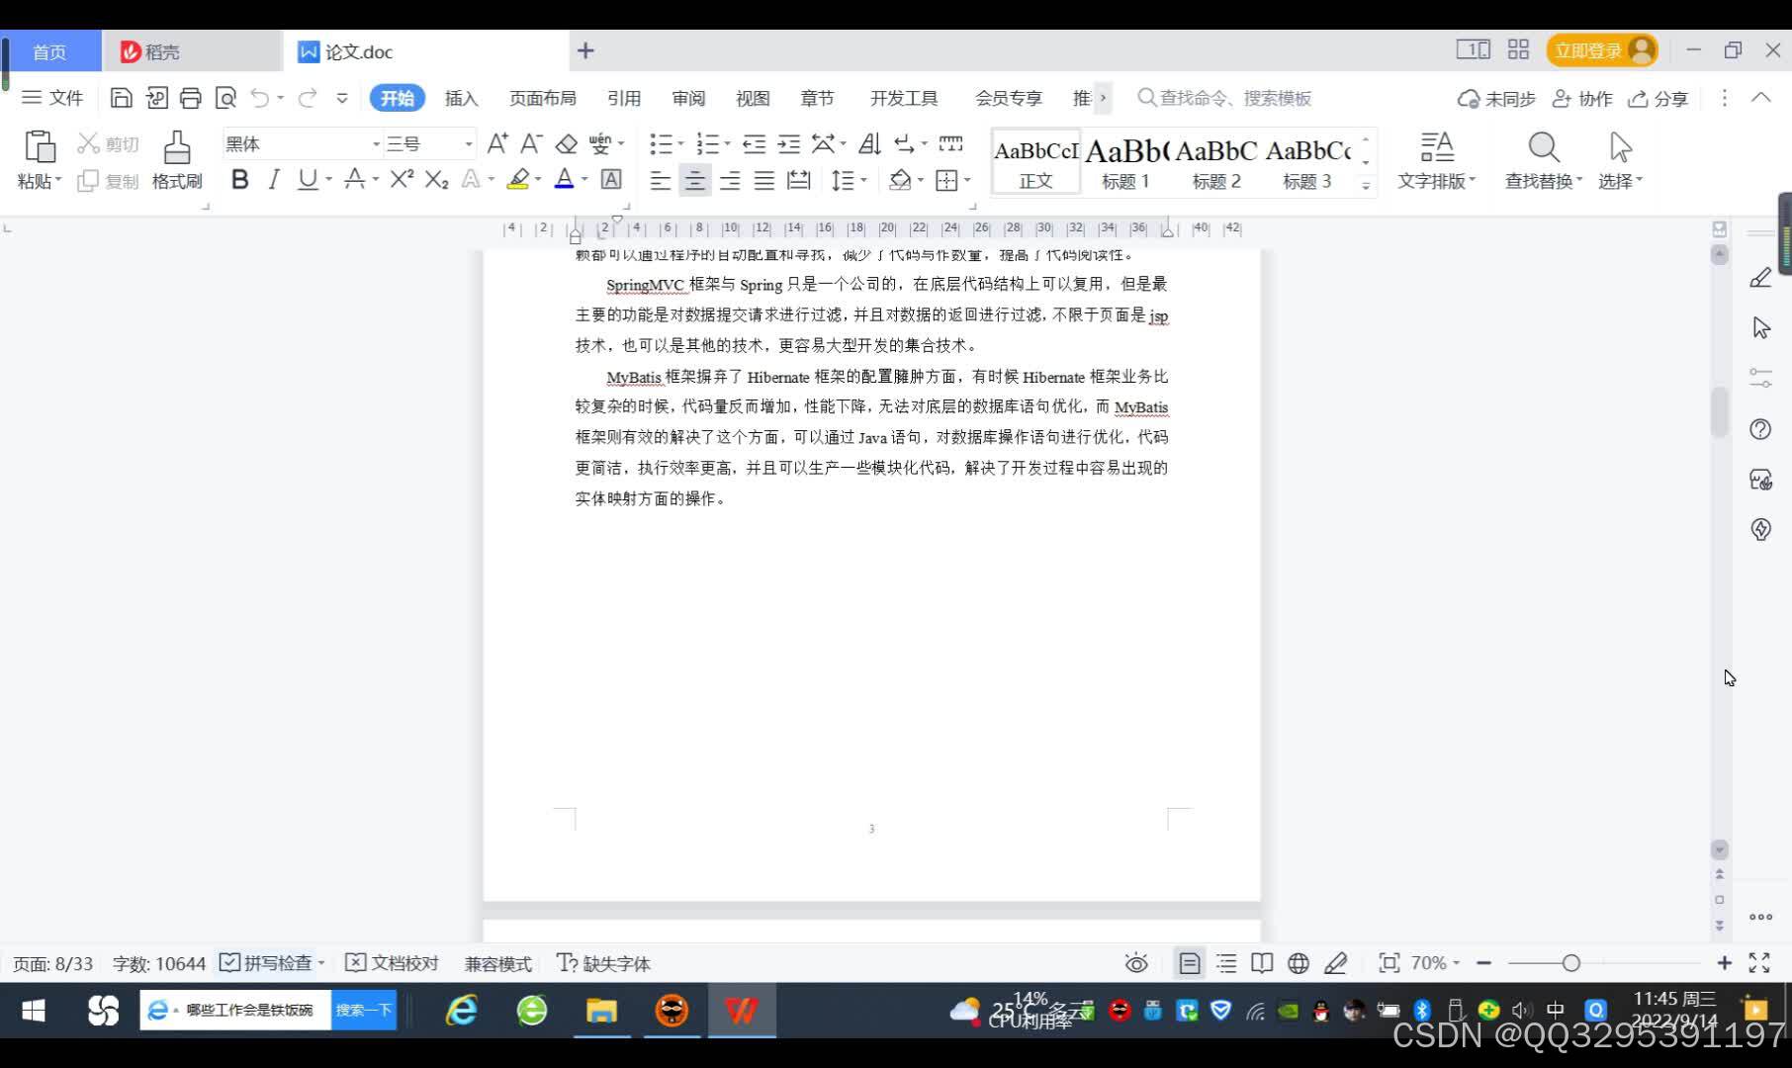1792x1068 pixels.
Task: Open the 页面布局 ribbon tab
Action: pyautogui.click(x=542, y=98)
